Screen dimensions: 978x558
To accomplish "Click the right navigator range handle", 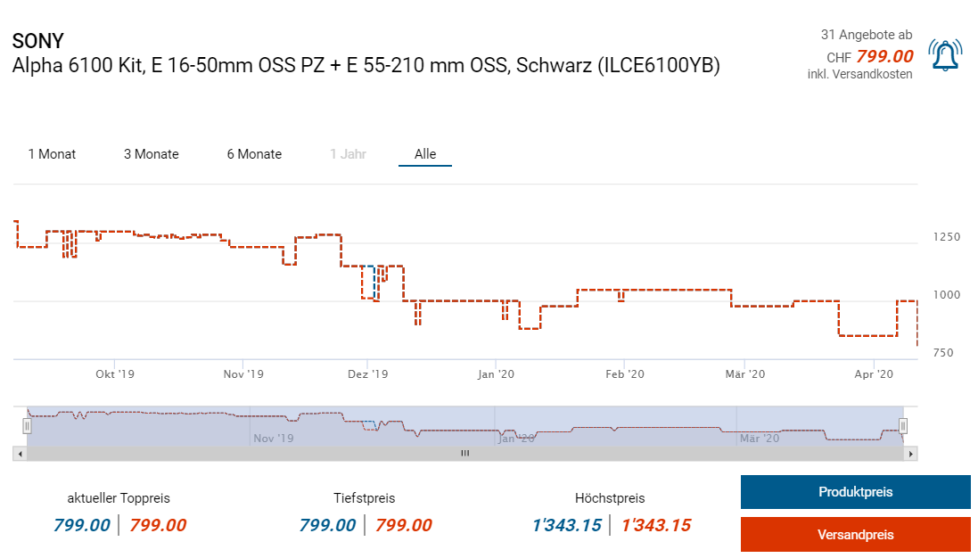I will point(902,426).
